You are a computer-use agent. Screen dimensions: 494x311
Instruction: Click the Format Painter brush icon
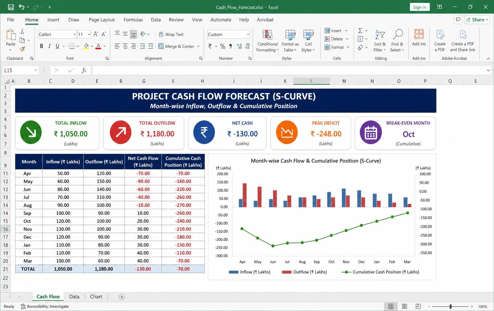pos(22,49)
